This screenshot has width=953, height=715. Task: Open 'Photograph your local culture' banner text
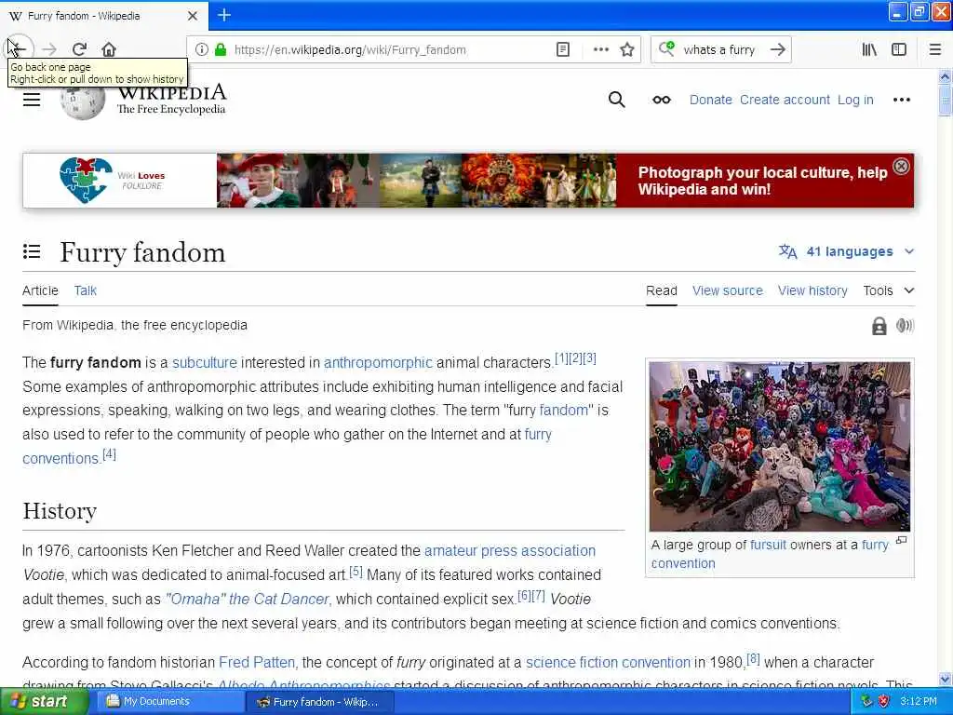762,181
